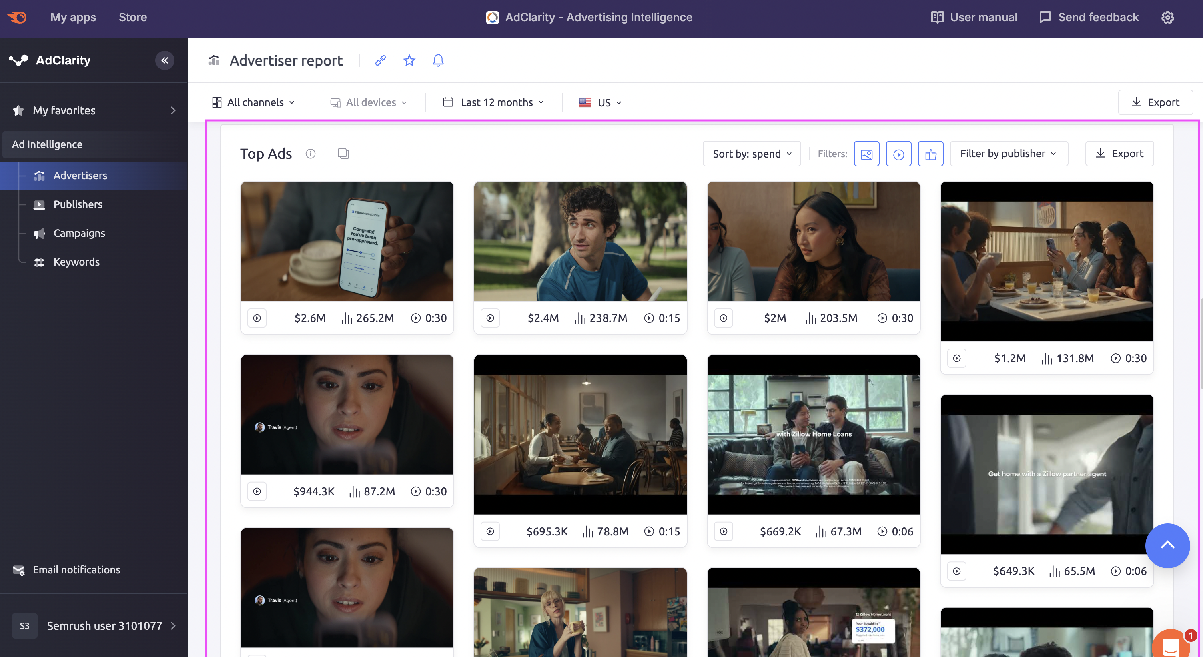Open the settings gear icon
The image size is (1203, 657).
click(x=1167, y=17)
